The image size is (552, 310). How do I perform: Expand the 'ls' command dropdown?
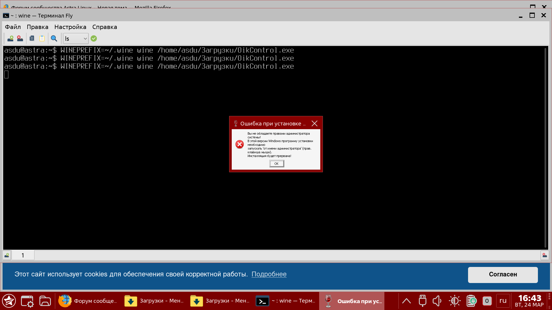tap(85, 39)
